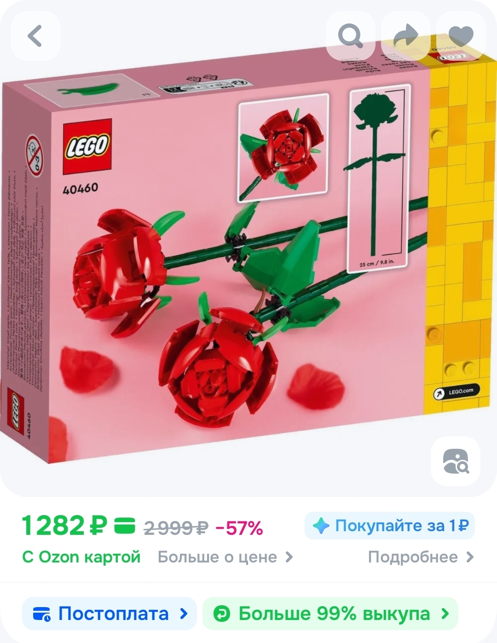Open search with the magnifier icon

[x=351, y=36]
